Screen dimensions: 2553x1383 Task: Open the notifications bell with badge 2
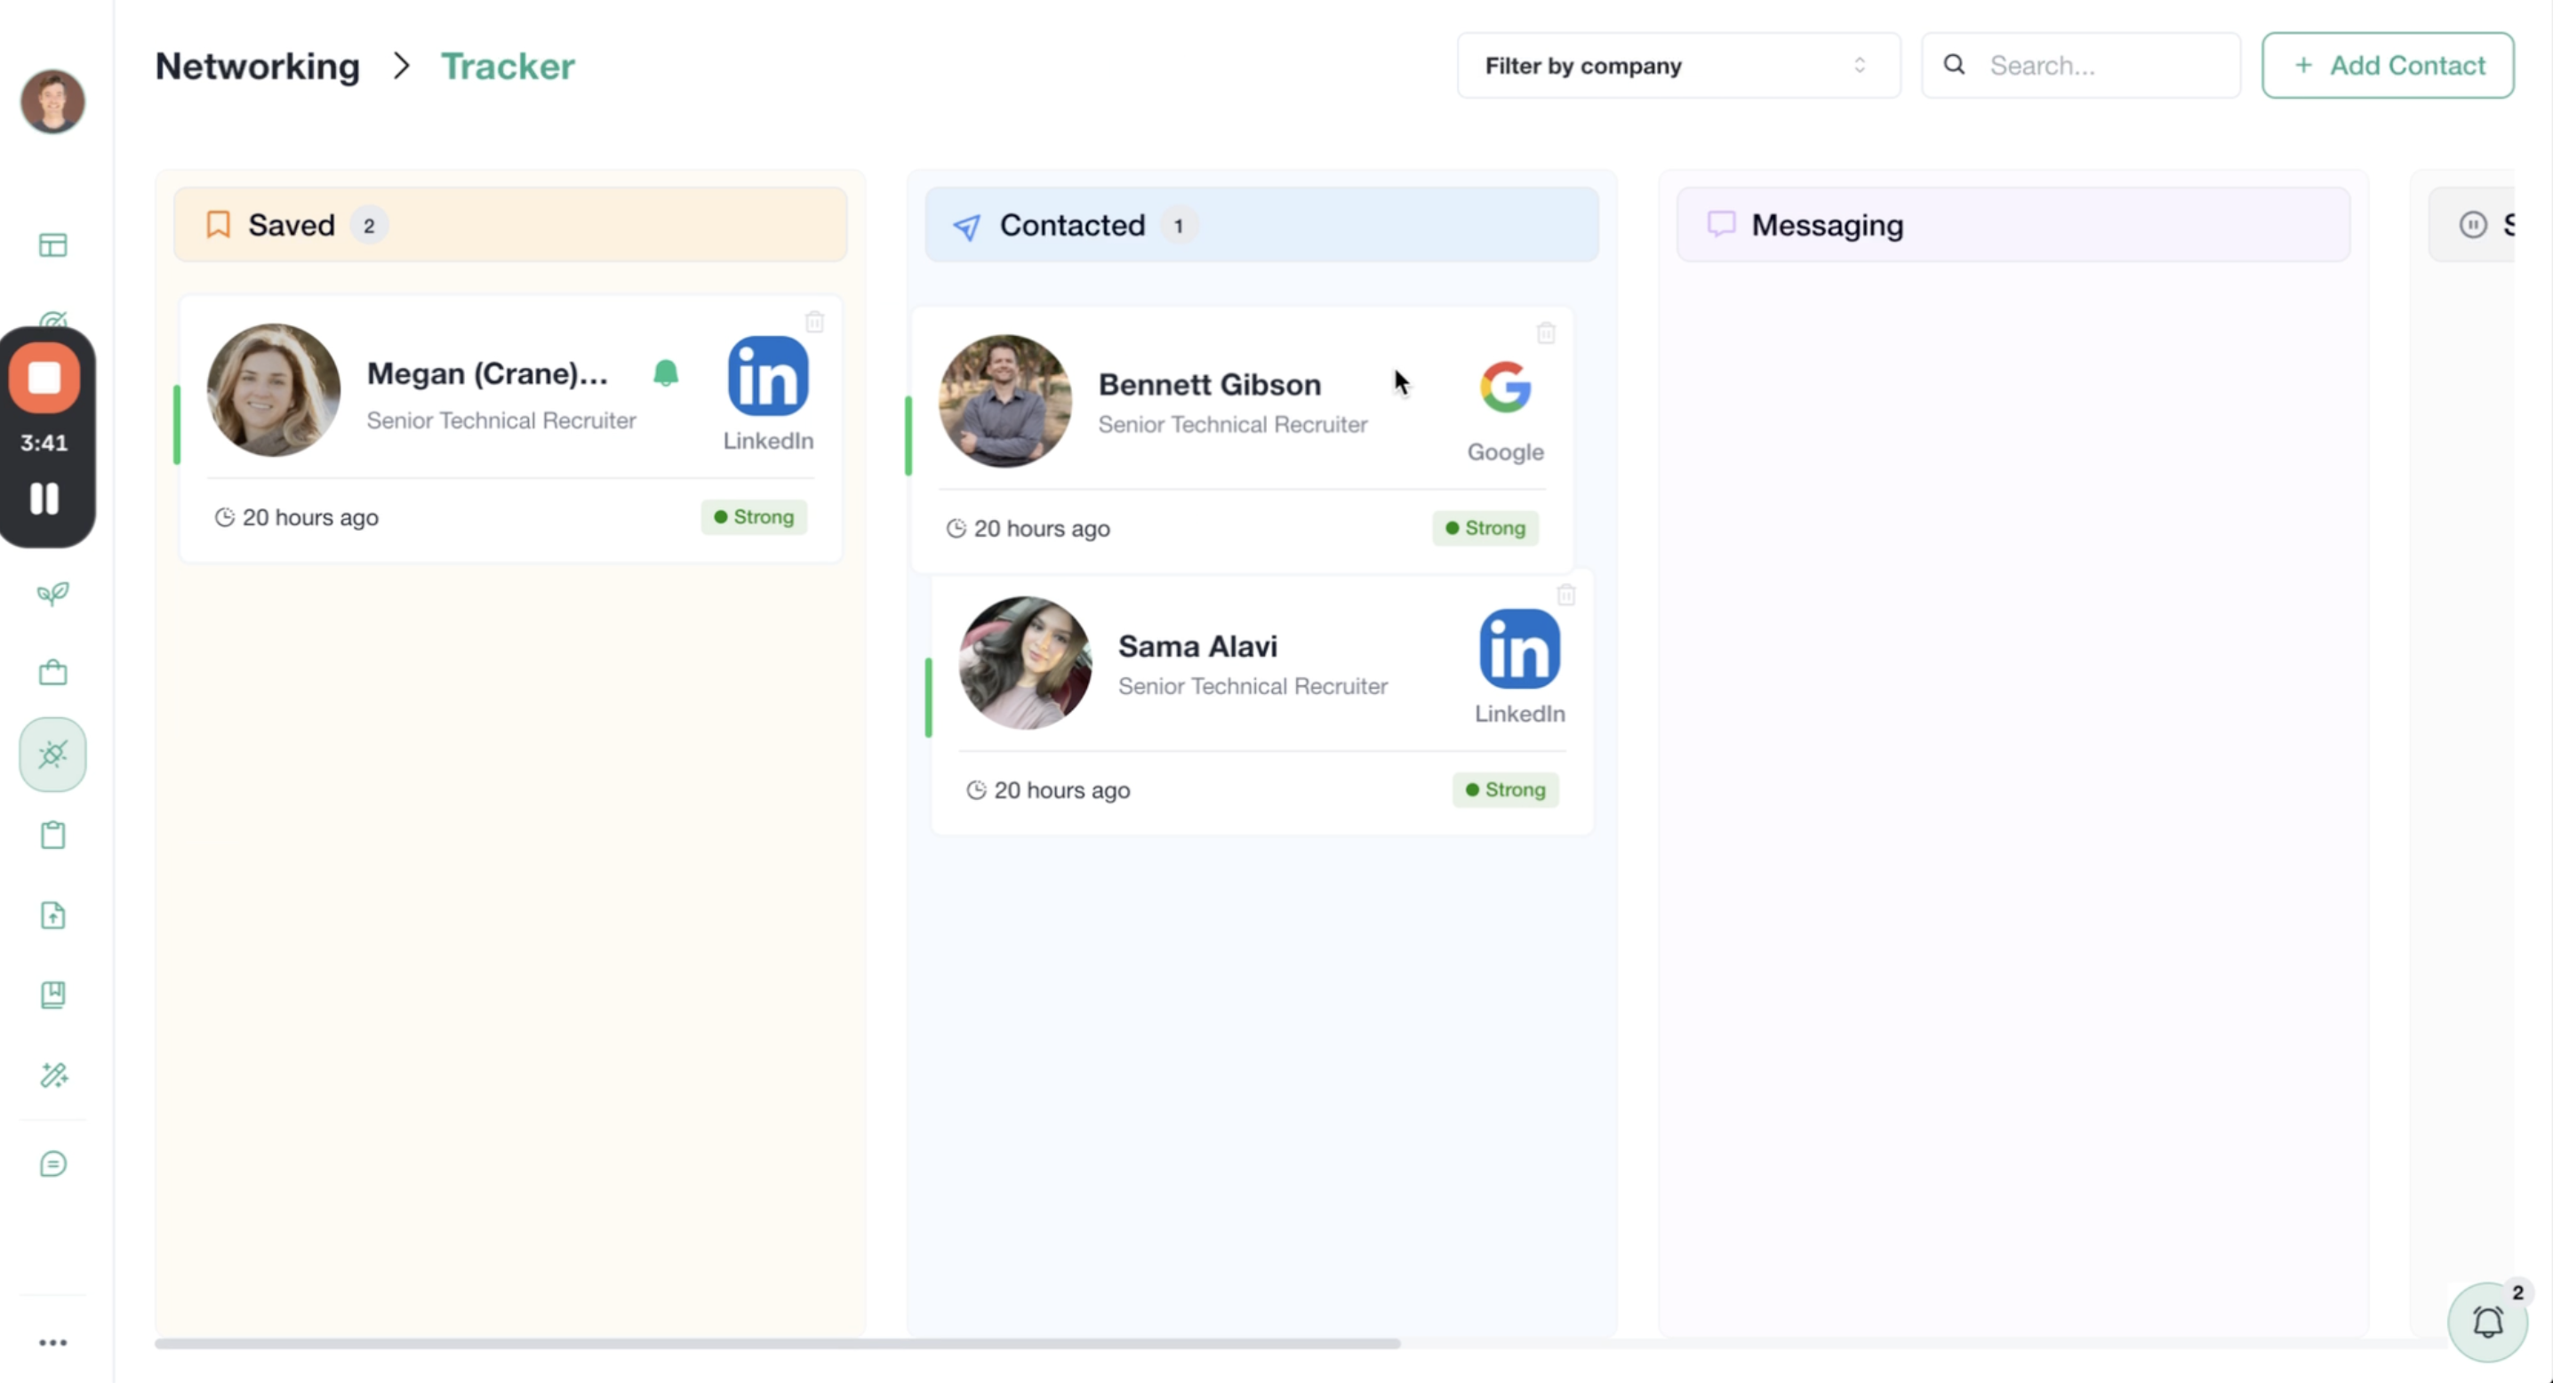click(2487, 1322)
